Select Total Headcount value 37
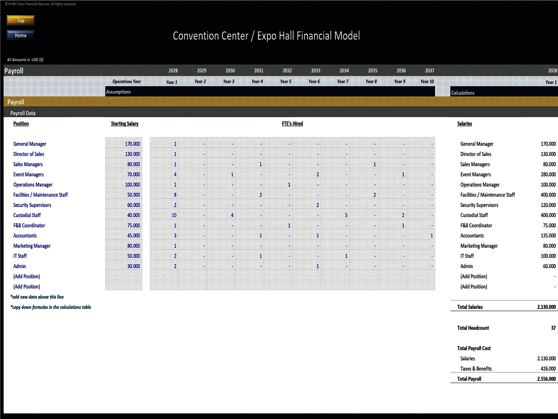 (x=553, y=328)
